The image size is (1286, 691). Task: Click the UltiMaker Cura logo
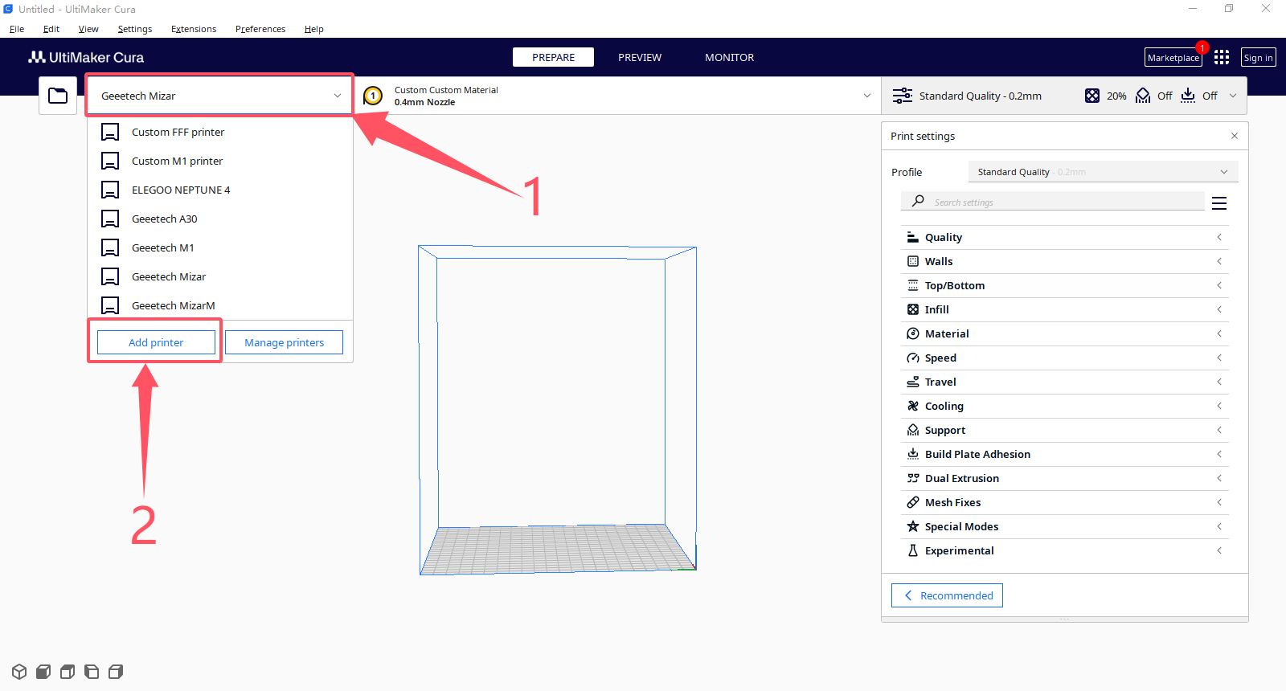coord(86,57)
